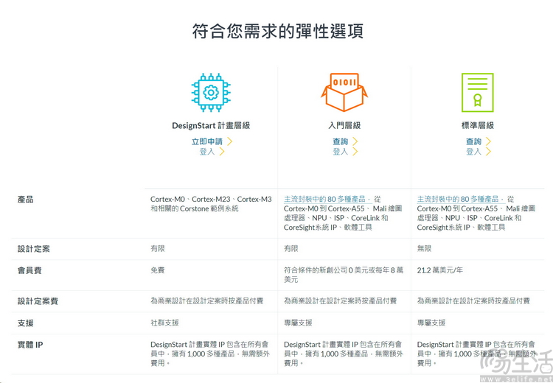Click 有限 in 入門層級 column
The width and height of the screenshot is (553, 383).
(x=291, y=248)
